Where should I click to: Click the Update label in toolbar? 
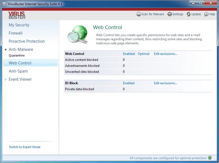click(196, 14)
